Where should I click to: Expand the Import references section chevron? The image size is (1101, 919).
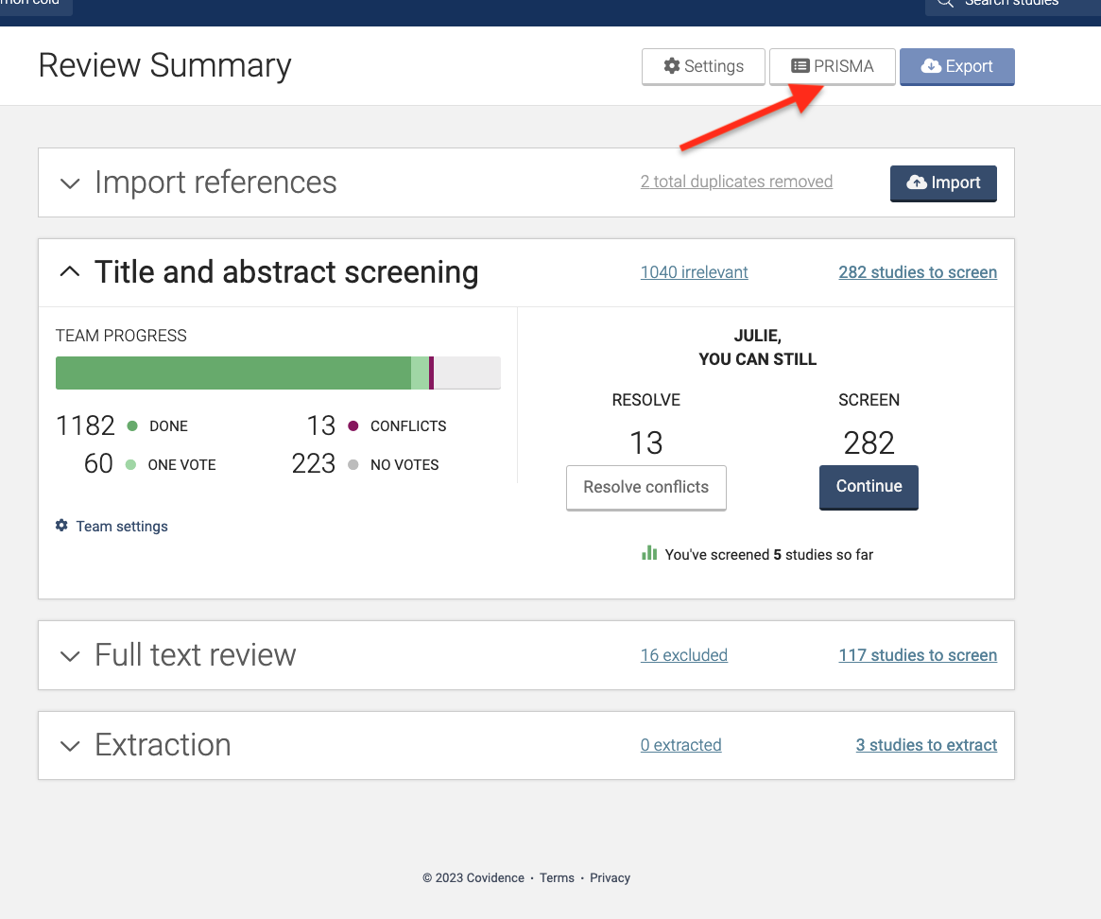(70, 183)
